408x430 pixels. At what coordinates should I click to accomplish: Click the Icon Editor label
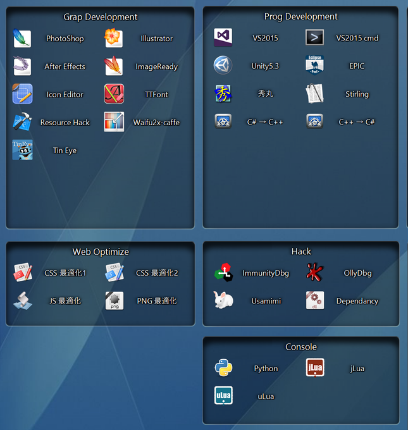[65, 94]
